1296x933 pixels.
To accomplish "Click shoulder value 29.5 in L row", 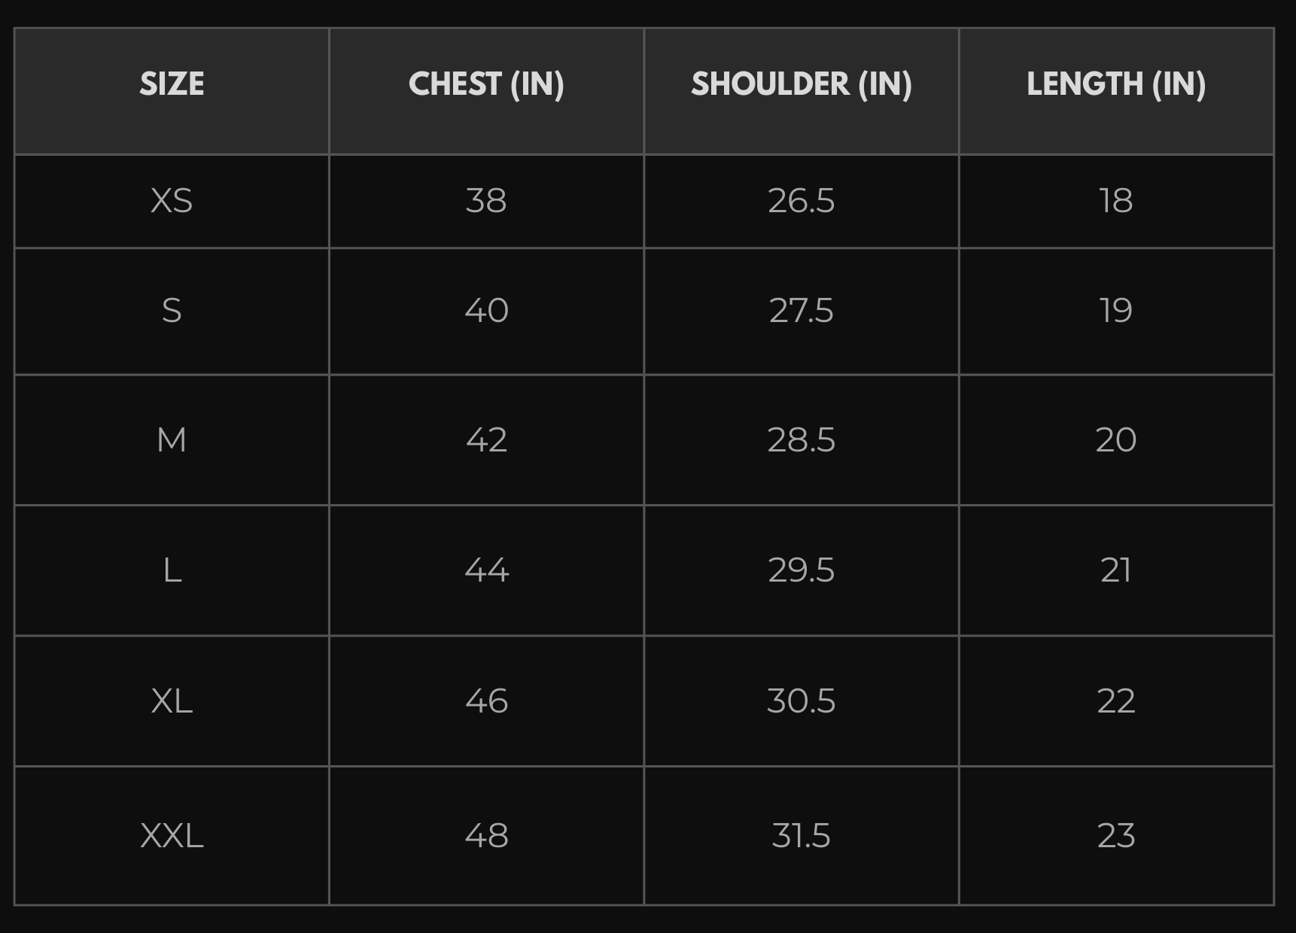I will (802, 570).
